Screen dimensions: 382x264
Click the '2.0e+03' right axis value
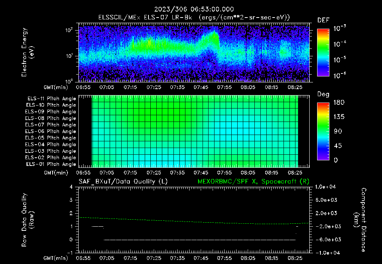(x=326, y=213)
